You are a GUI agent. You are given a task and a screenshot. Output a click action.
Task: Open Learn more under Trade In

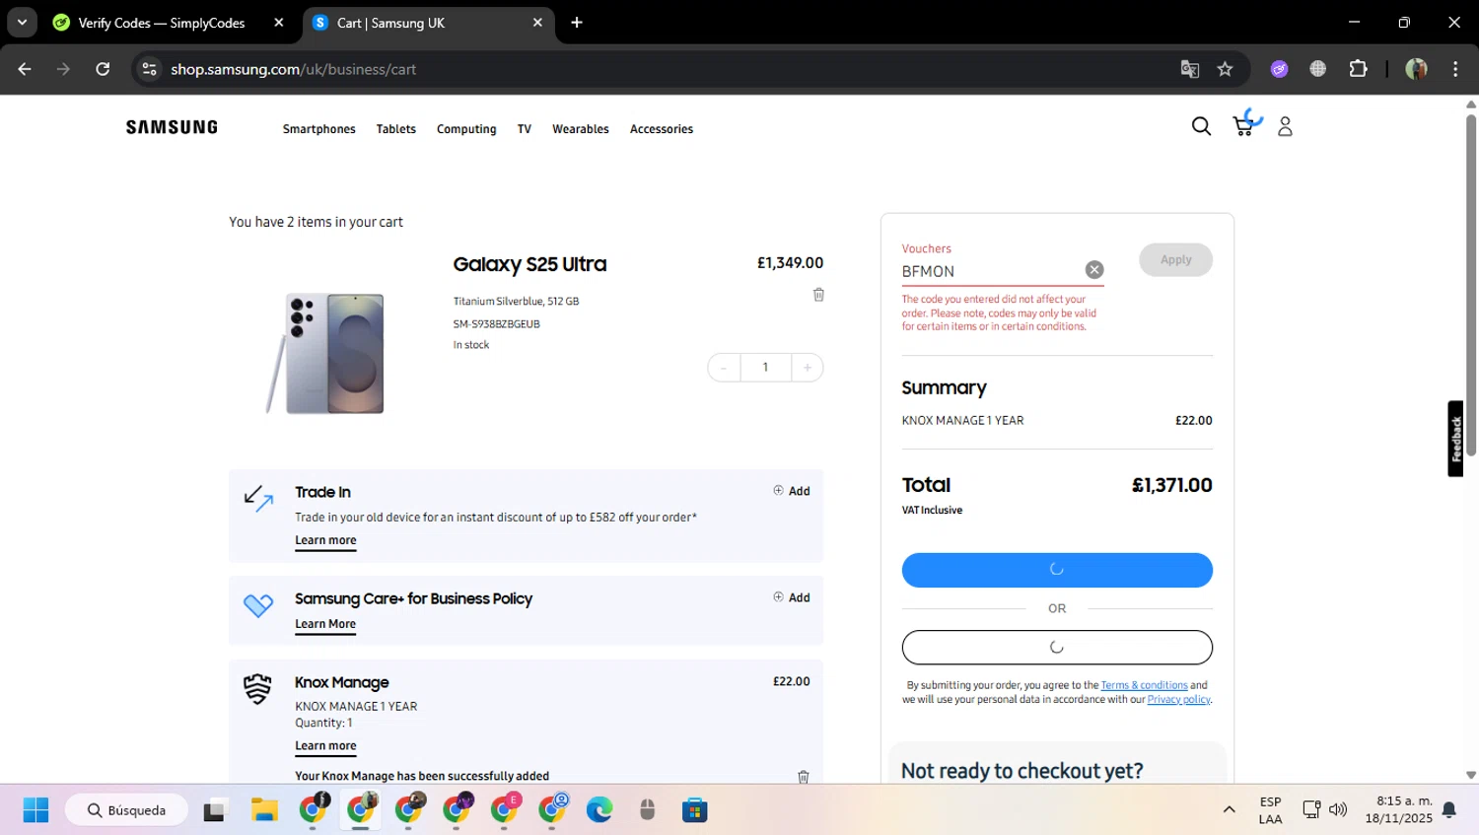pyautogui.click(x=325, y=540)
